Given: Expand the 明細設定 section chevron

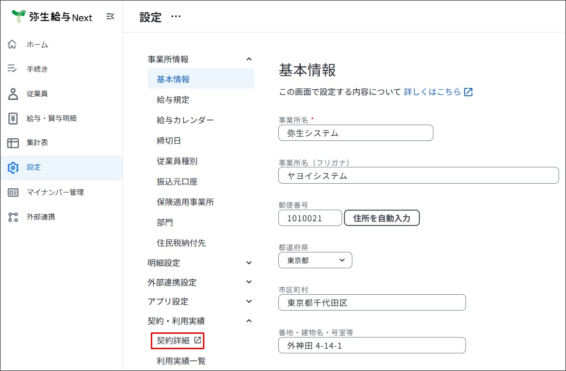Looking at the screenshot, I should tap(249, 263).
